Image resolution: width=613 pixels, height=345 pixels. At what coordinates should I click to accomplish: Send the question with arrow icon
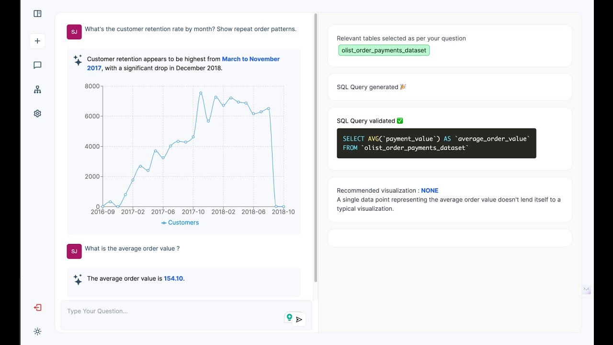click(x=299, y=320)
